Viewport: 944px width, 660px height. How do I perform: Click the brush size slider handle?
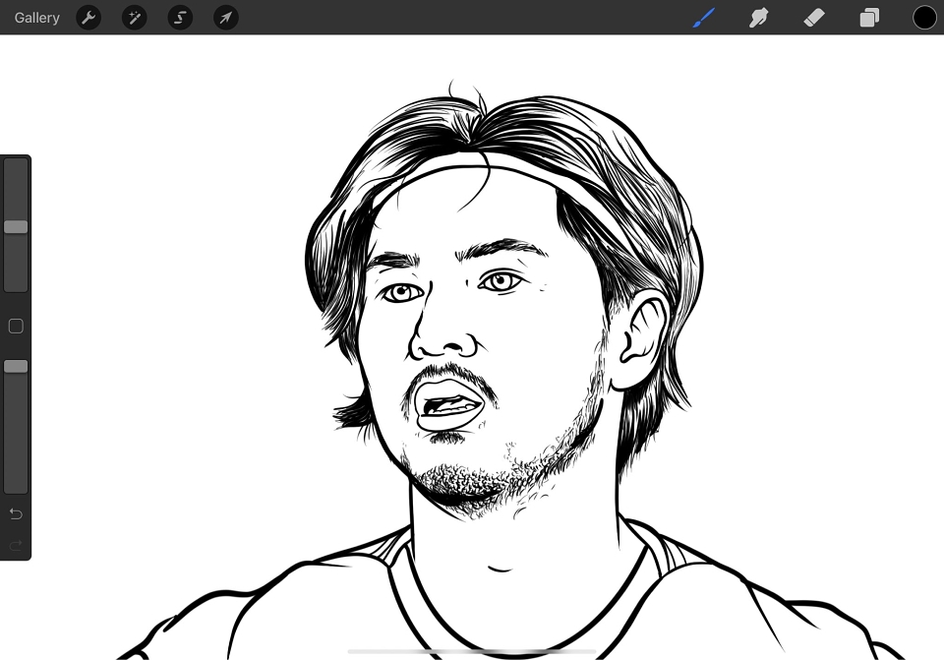[x=16, y=227]
